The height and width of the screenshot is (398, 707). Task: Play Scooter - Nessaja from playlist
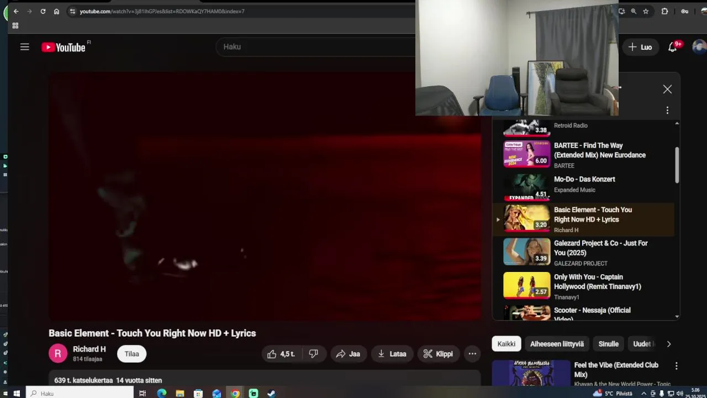click(583, 312)
